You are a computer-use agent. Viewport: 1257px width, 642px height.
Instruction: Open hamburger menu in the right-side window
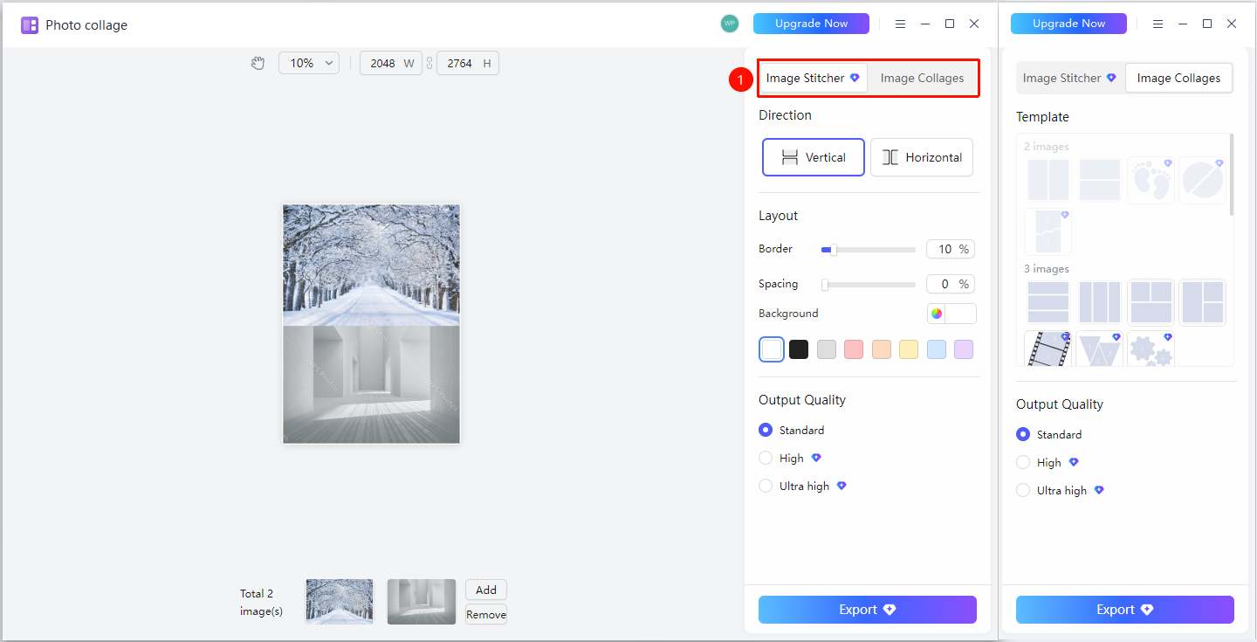[1157, 24]
